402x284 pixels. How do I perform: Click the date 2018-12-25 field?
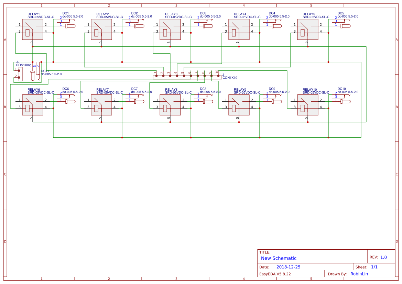(x=289, y=267)
